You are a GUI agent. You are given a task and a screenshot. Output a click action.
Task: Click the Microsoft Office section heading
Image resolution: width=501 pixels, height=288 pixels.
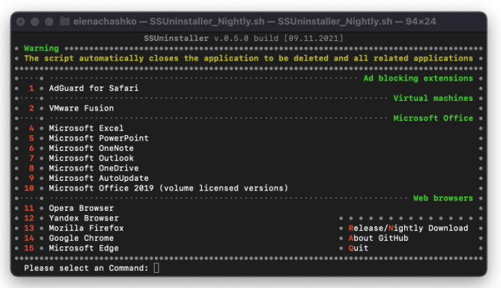pyautogui.click(x=433, y=118)
